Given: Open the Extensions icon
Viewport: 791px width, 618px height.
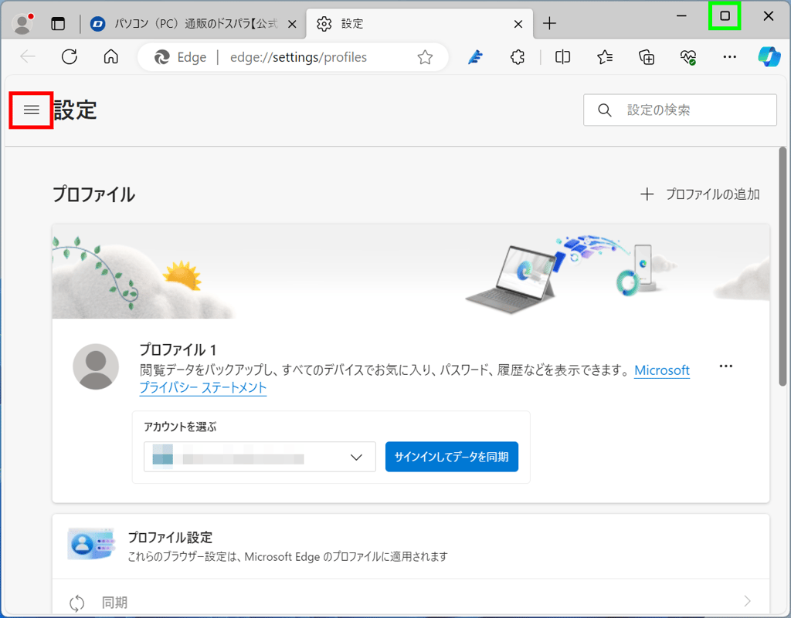Looking at the screenshot, I should (x=517, y=56).
